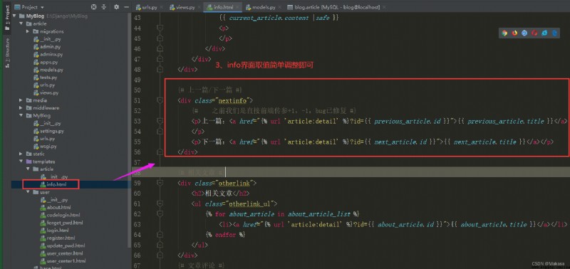Collapse the inner MyBlog package folder

click(22, 115)
